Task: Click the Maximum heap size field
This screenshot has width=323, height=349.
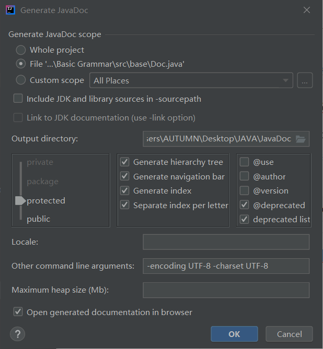Action: click(x=226, y=290)
